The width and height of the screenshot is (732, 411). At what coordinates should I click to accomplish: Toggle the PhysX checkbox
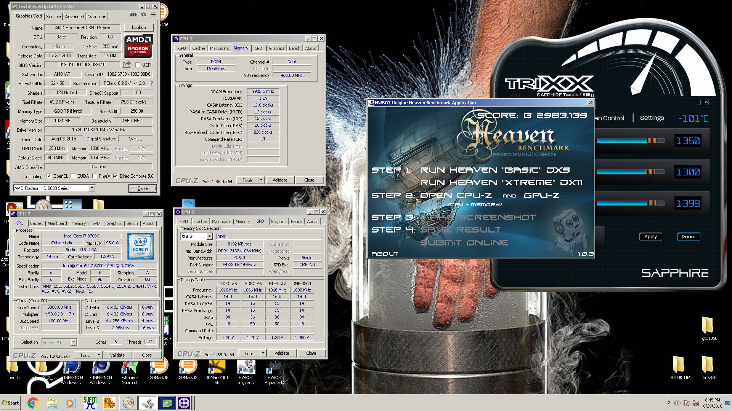coord(94,176)
